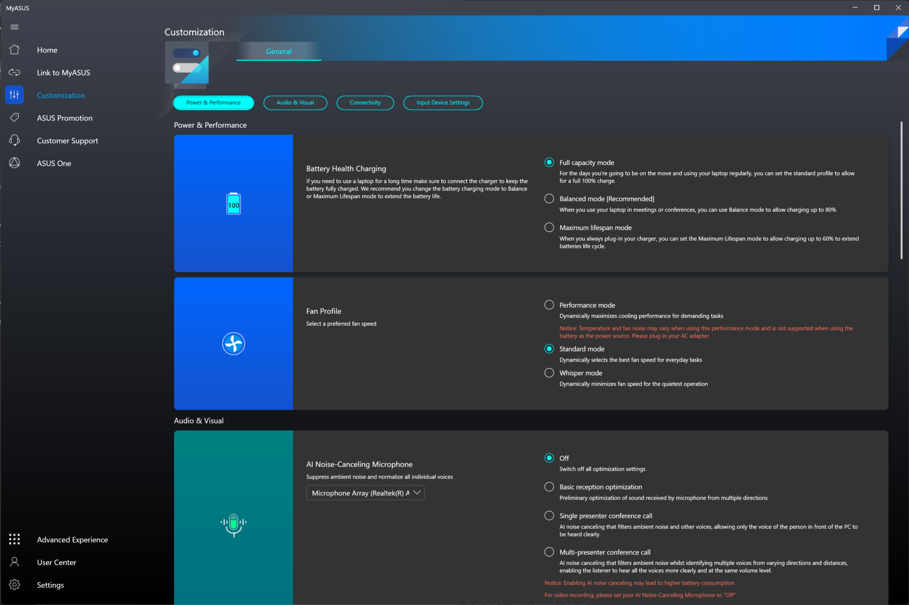Open Customer Support page

tap(68, 141)
